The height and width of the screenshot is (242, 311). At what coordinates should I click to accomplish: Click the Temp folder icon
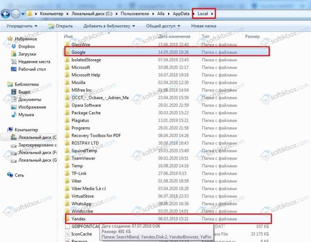click(x=67, y=166)
